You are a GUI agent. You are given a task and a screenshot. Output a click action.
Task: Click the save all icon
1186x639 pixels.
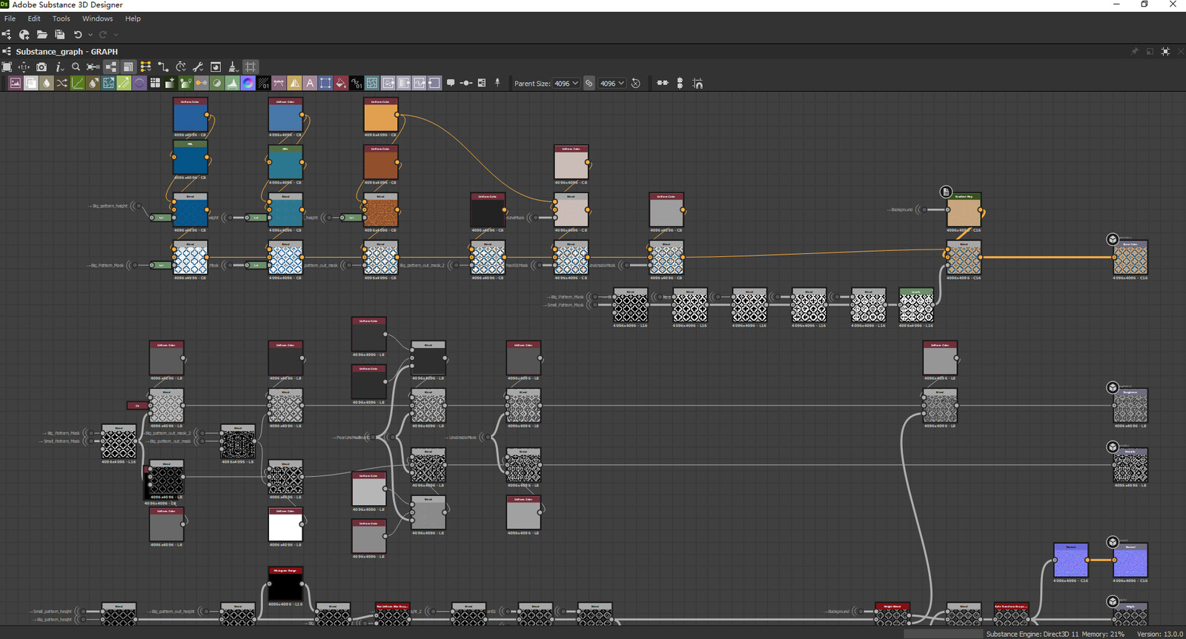(x=60, y=35)
